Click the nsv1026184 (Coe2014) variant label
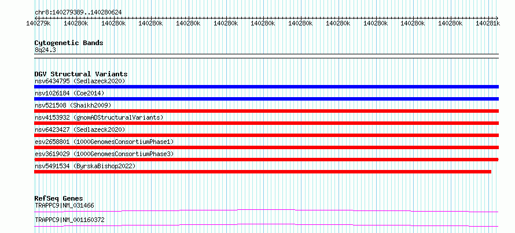Screen dimensions: 515x233 69,93
